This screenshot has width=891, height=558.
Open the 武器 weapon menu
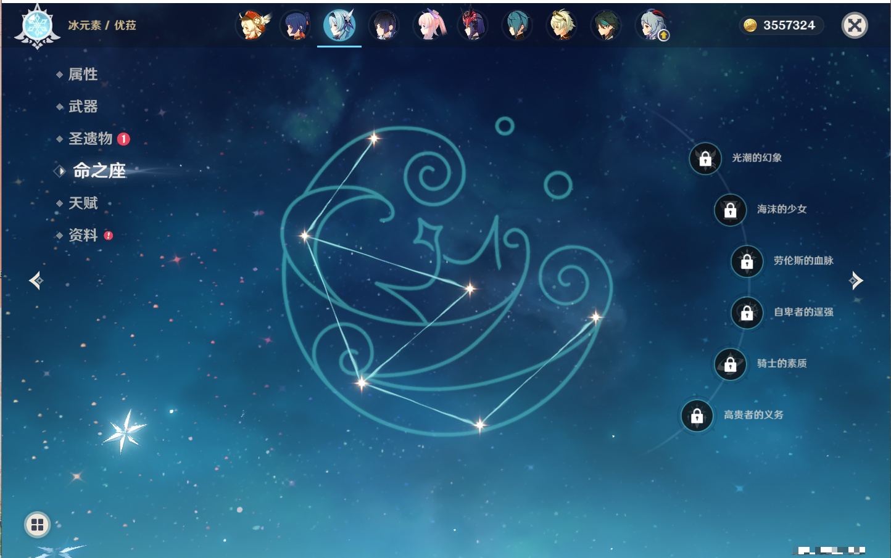pyautogui.click(x=83, y=107)
